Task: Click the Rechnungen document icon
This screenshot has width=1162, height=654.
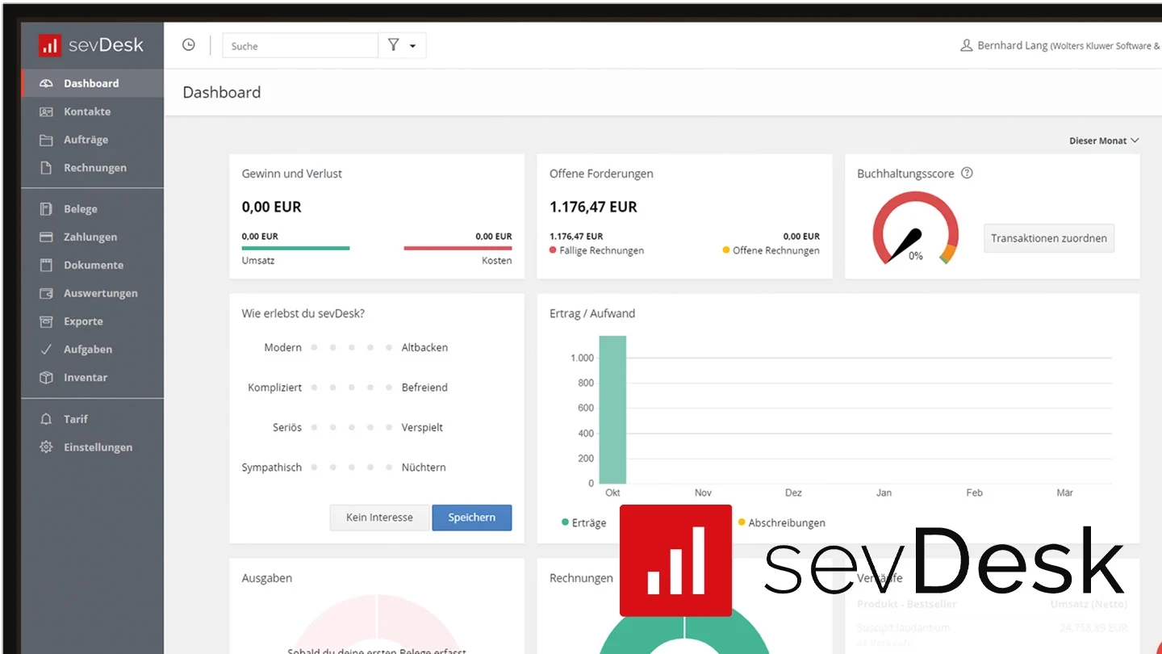Action: (46, 168)
